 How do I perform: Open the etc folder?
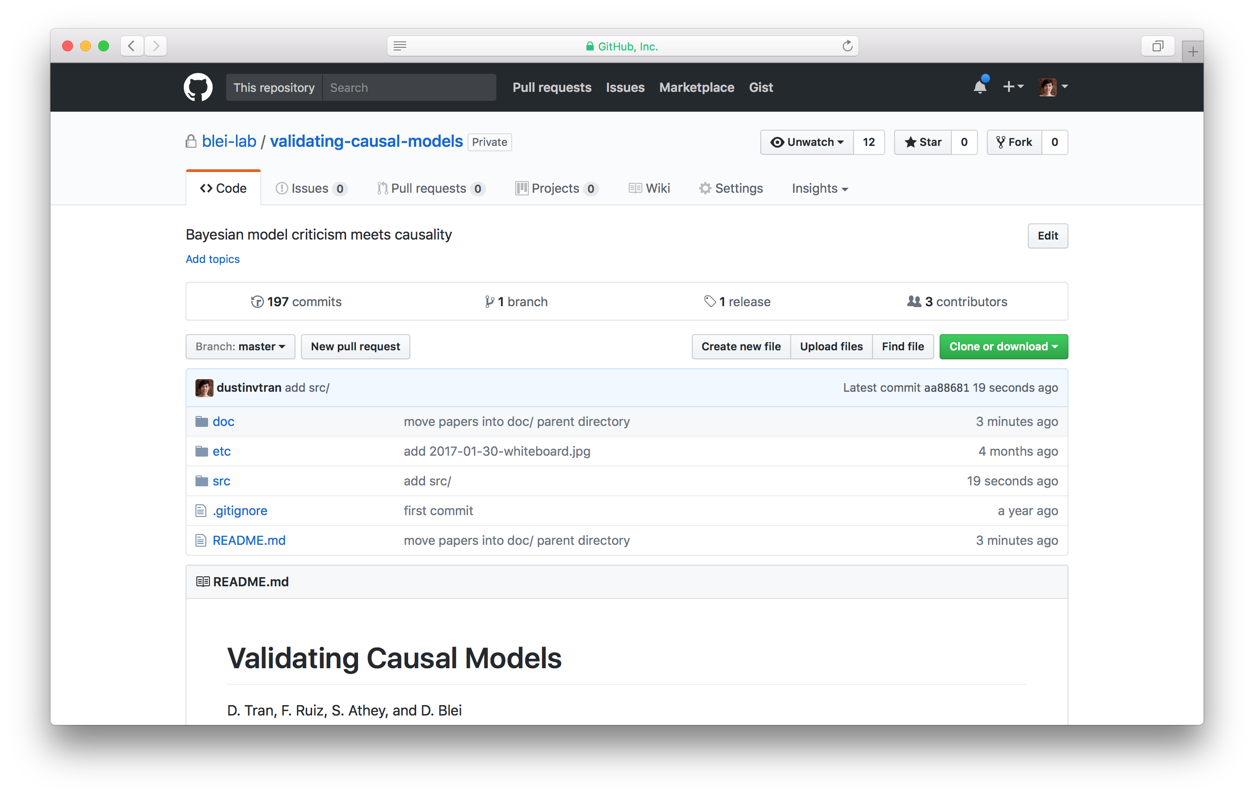click(221, 451)
